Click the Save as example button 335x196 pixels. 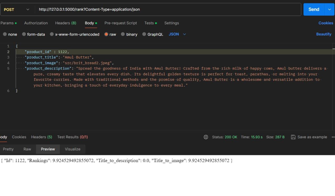309,137
